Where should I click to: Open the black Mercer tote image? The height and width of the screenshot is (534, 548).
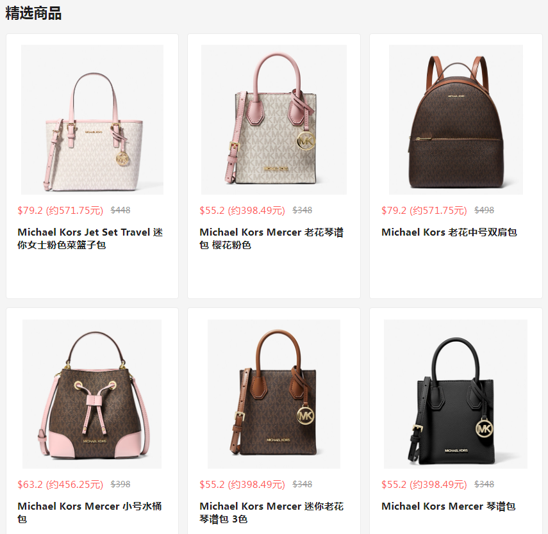tap(456, 394)
